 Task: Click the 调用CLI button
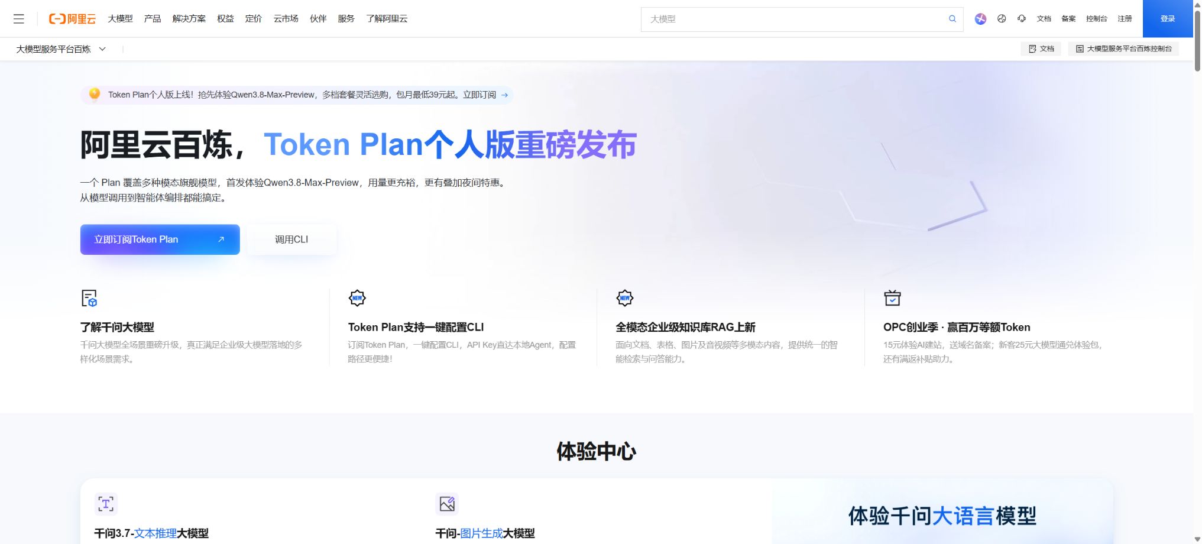pyautogui.click(x=291, y=239)
